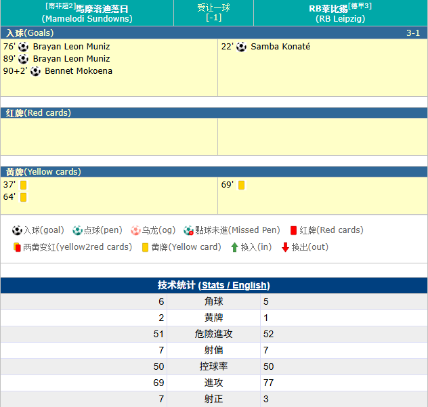The image size is (428, 407).
Task: Click the green substitution-in arrow icon
Action: [234, 247]
